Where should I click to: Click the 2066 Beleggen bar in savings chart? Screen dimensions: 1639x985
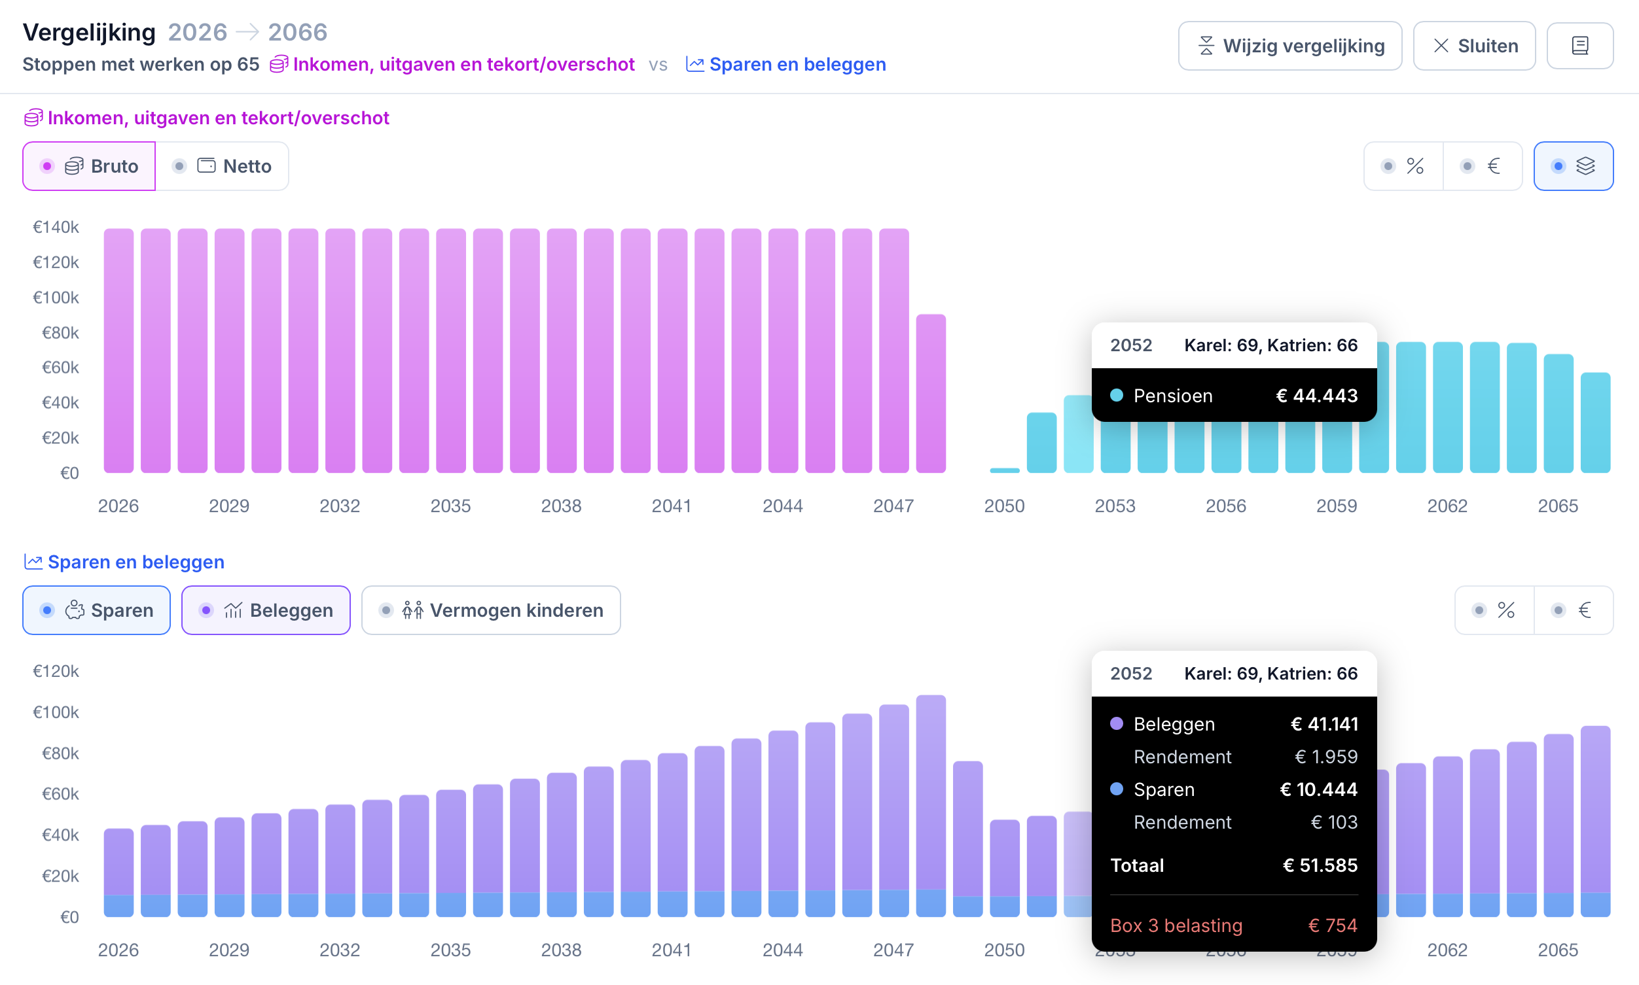(1595, 810)
